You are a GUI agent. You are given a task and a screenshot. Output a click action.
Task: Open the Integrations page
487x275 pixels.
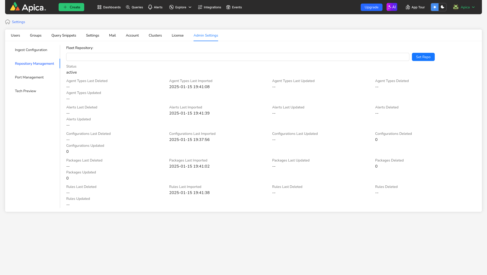coord(210,7)
